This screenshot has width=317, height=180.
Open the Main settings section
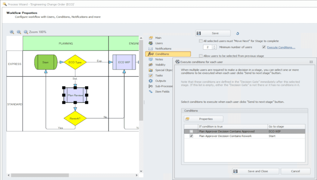tap(158, 38)
